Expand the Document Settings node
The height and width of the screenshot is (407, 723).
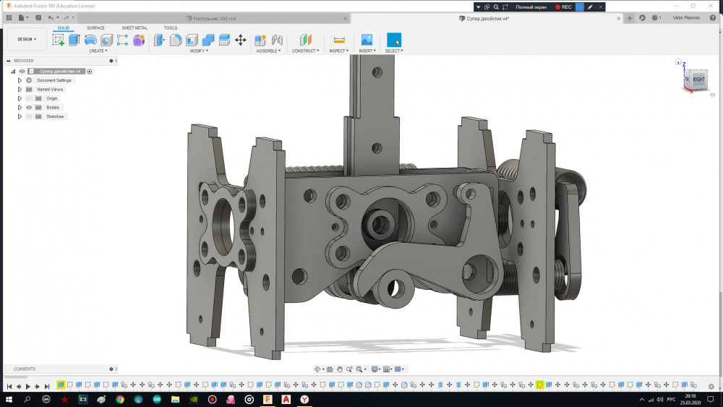[x=20, y=80]
